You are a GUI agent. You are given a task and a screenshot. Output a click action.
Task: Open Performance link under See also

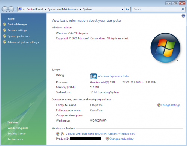15,139
